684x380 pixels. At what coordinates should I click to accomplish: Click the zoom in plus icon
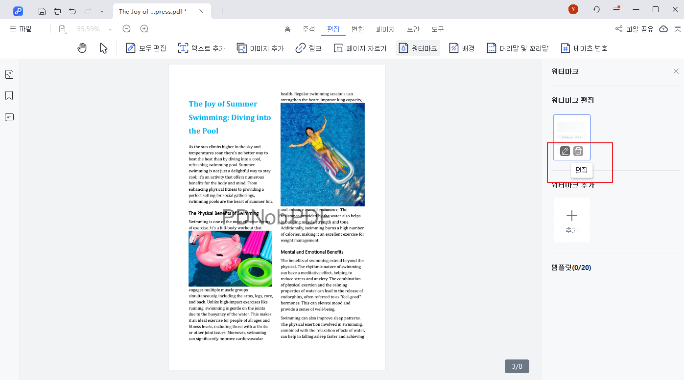(x=144, y=29)
